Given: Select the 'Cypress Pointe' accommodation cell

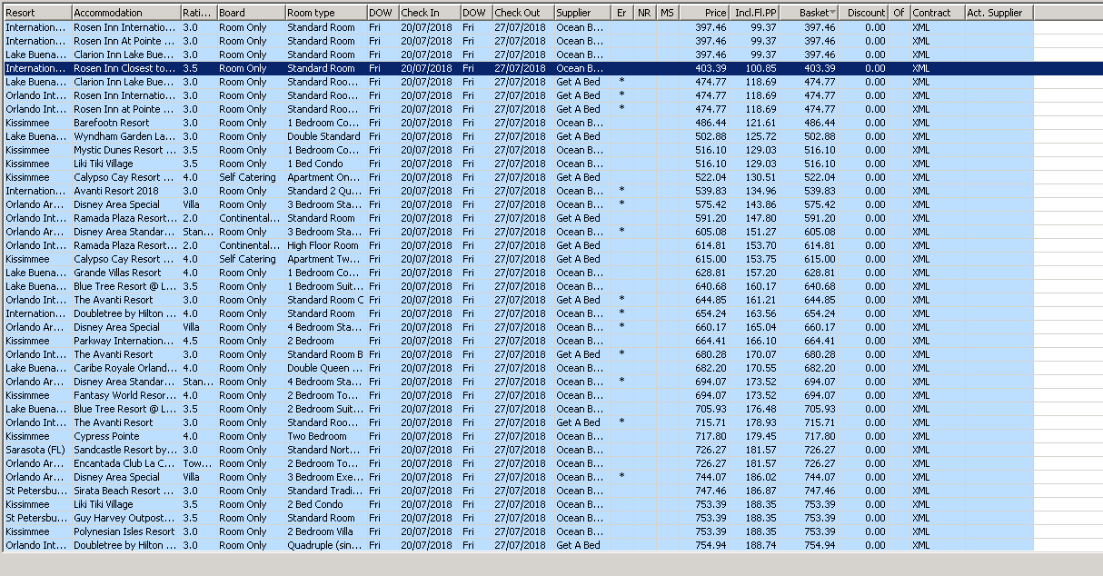Looking at the screenshot, I should 126,436.
